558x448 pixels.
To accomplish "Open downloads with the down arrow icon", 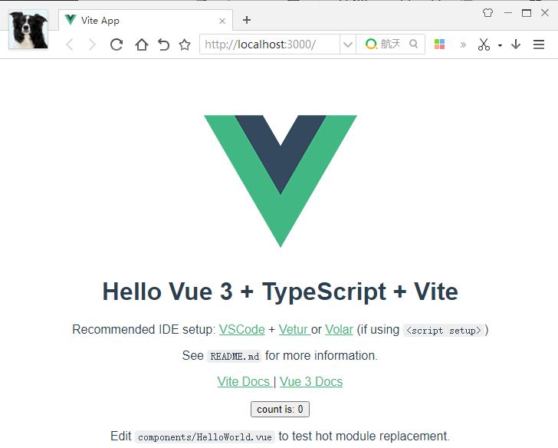I will tap(516, 44).
